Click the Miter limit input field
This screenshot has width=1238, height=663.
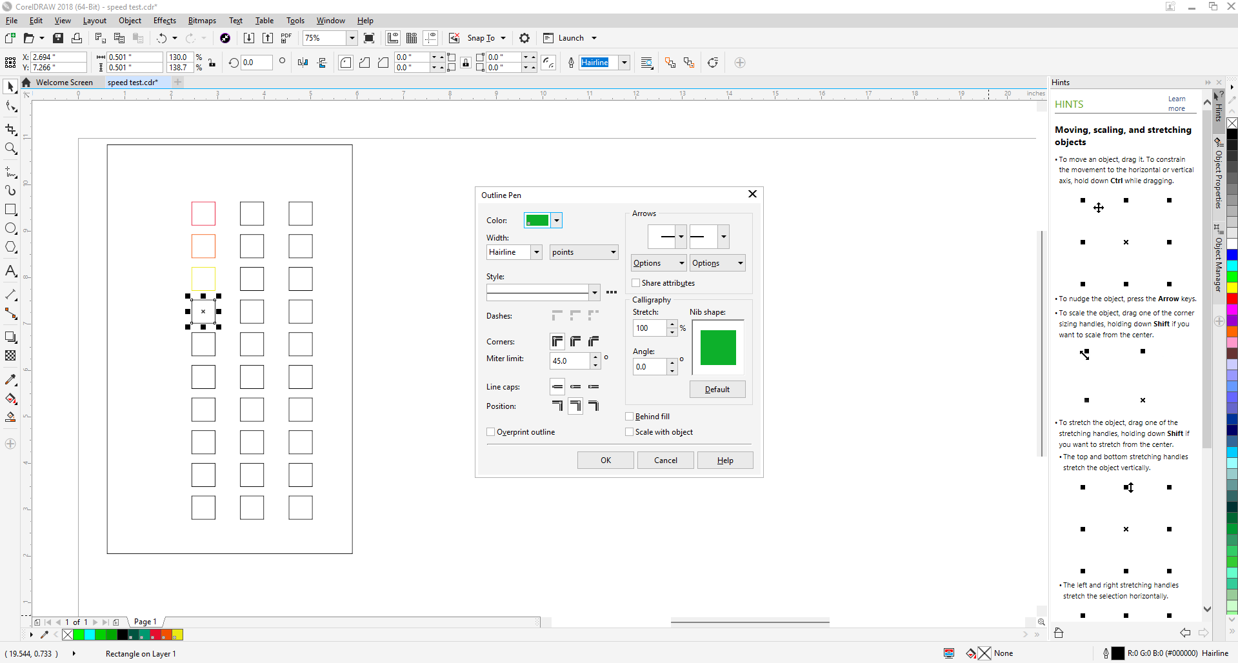[570, 361]
